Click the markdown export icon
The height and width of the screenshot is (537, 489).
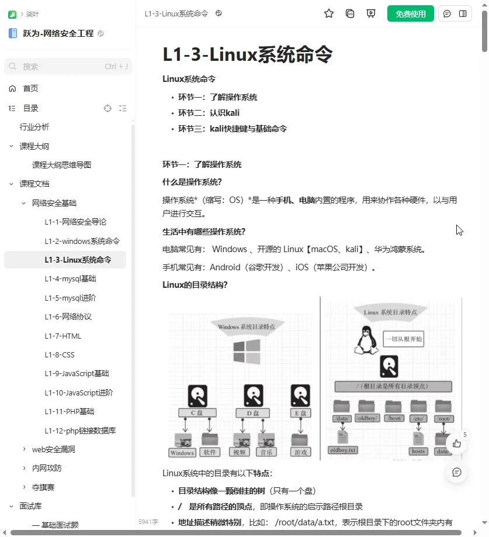tap(350, 13)
